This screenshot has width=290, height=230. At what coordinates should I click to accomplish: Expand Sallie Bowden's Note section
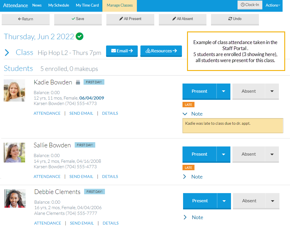[x=184, y=177]
